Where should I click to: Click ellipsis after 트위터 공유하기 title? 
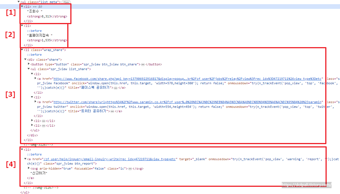click(x=112, y=111)
